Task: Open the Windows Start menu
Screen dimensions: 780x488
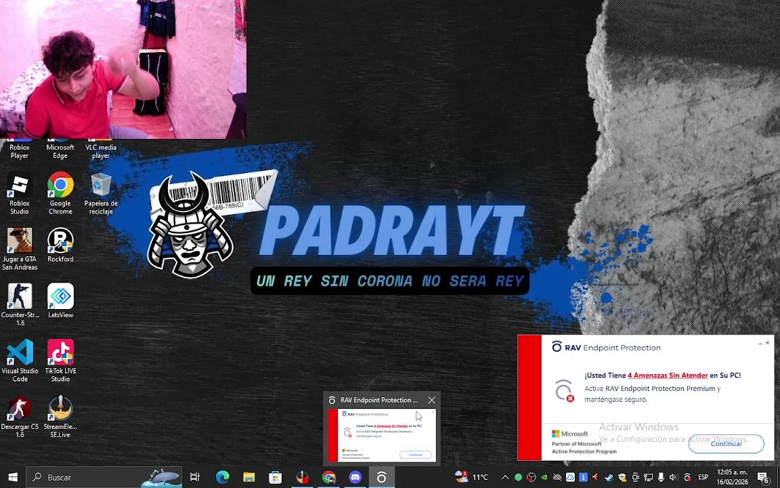Action: (x=13, y=477)
